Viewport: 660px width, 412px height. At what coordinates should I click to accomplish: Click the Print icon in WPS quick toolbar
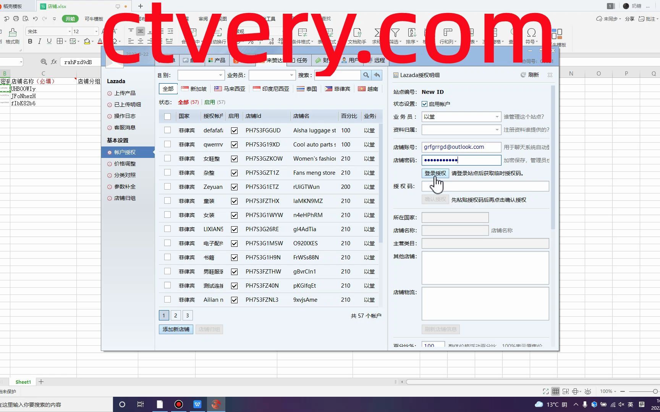pos(16,18)
